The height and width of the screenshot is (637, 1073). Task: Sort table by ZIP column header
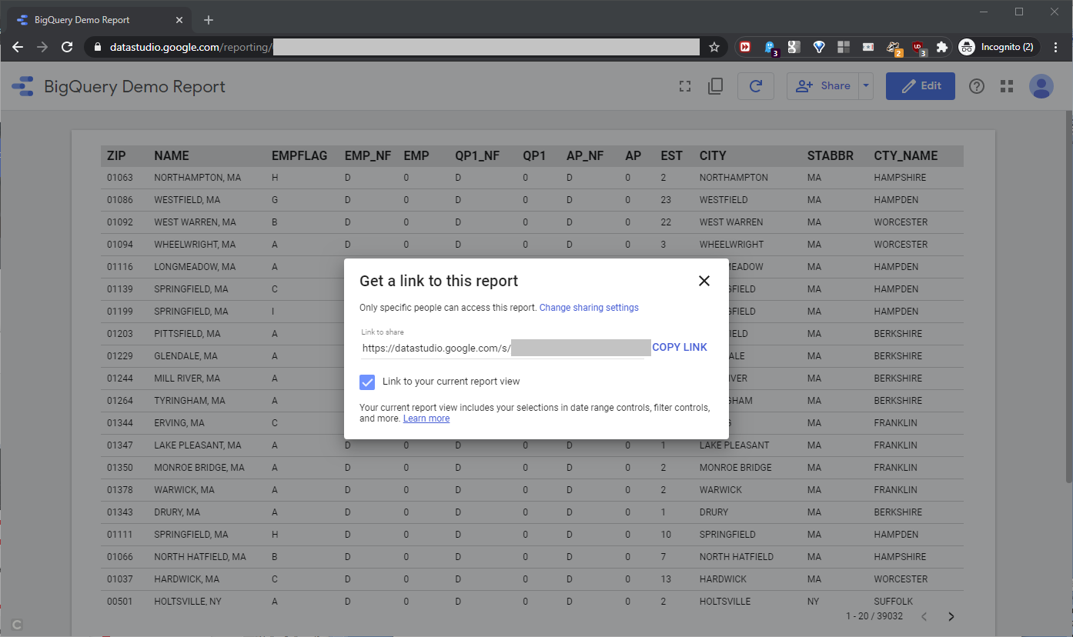[116, 155]
